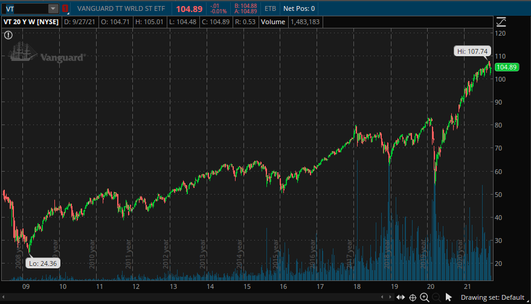531x304 pixels.
Task: Click the 40 price axis label
Action: coord(498,218)
